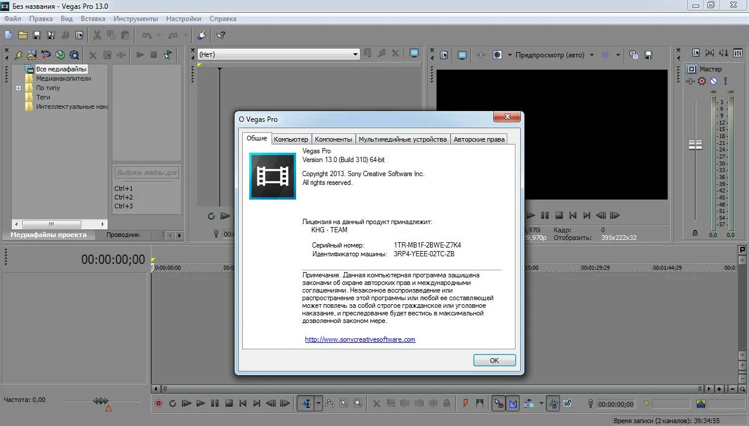
Task: Click the open project folder icon
Action: [x=23, y=35]
